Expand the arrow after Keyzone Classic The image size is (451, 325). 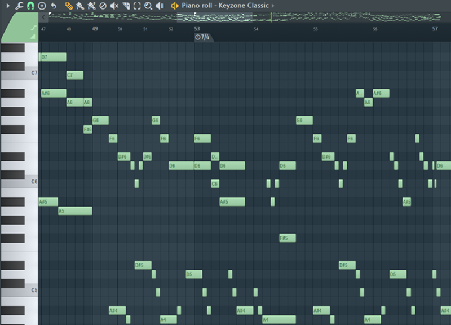(273, 6)
